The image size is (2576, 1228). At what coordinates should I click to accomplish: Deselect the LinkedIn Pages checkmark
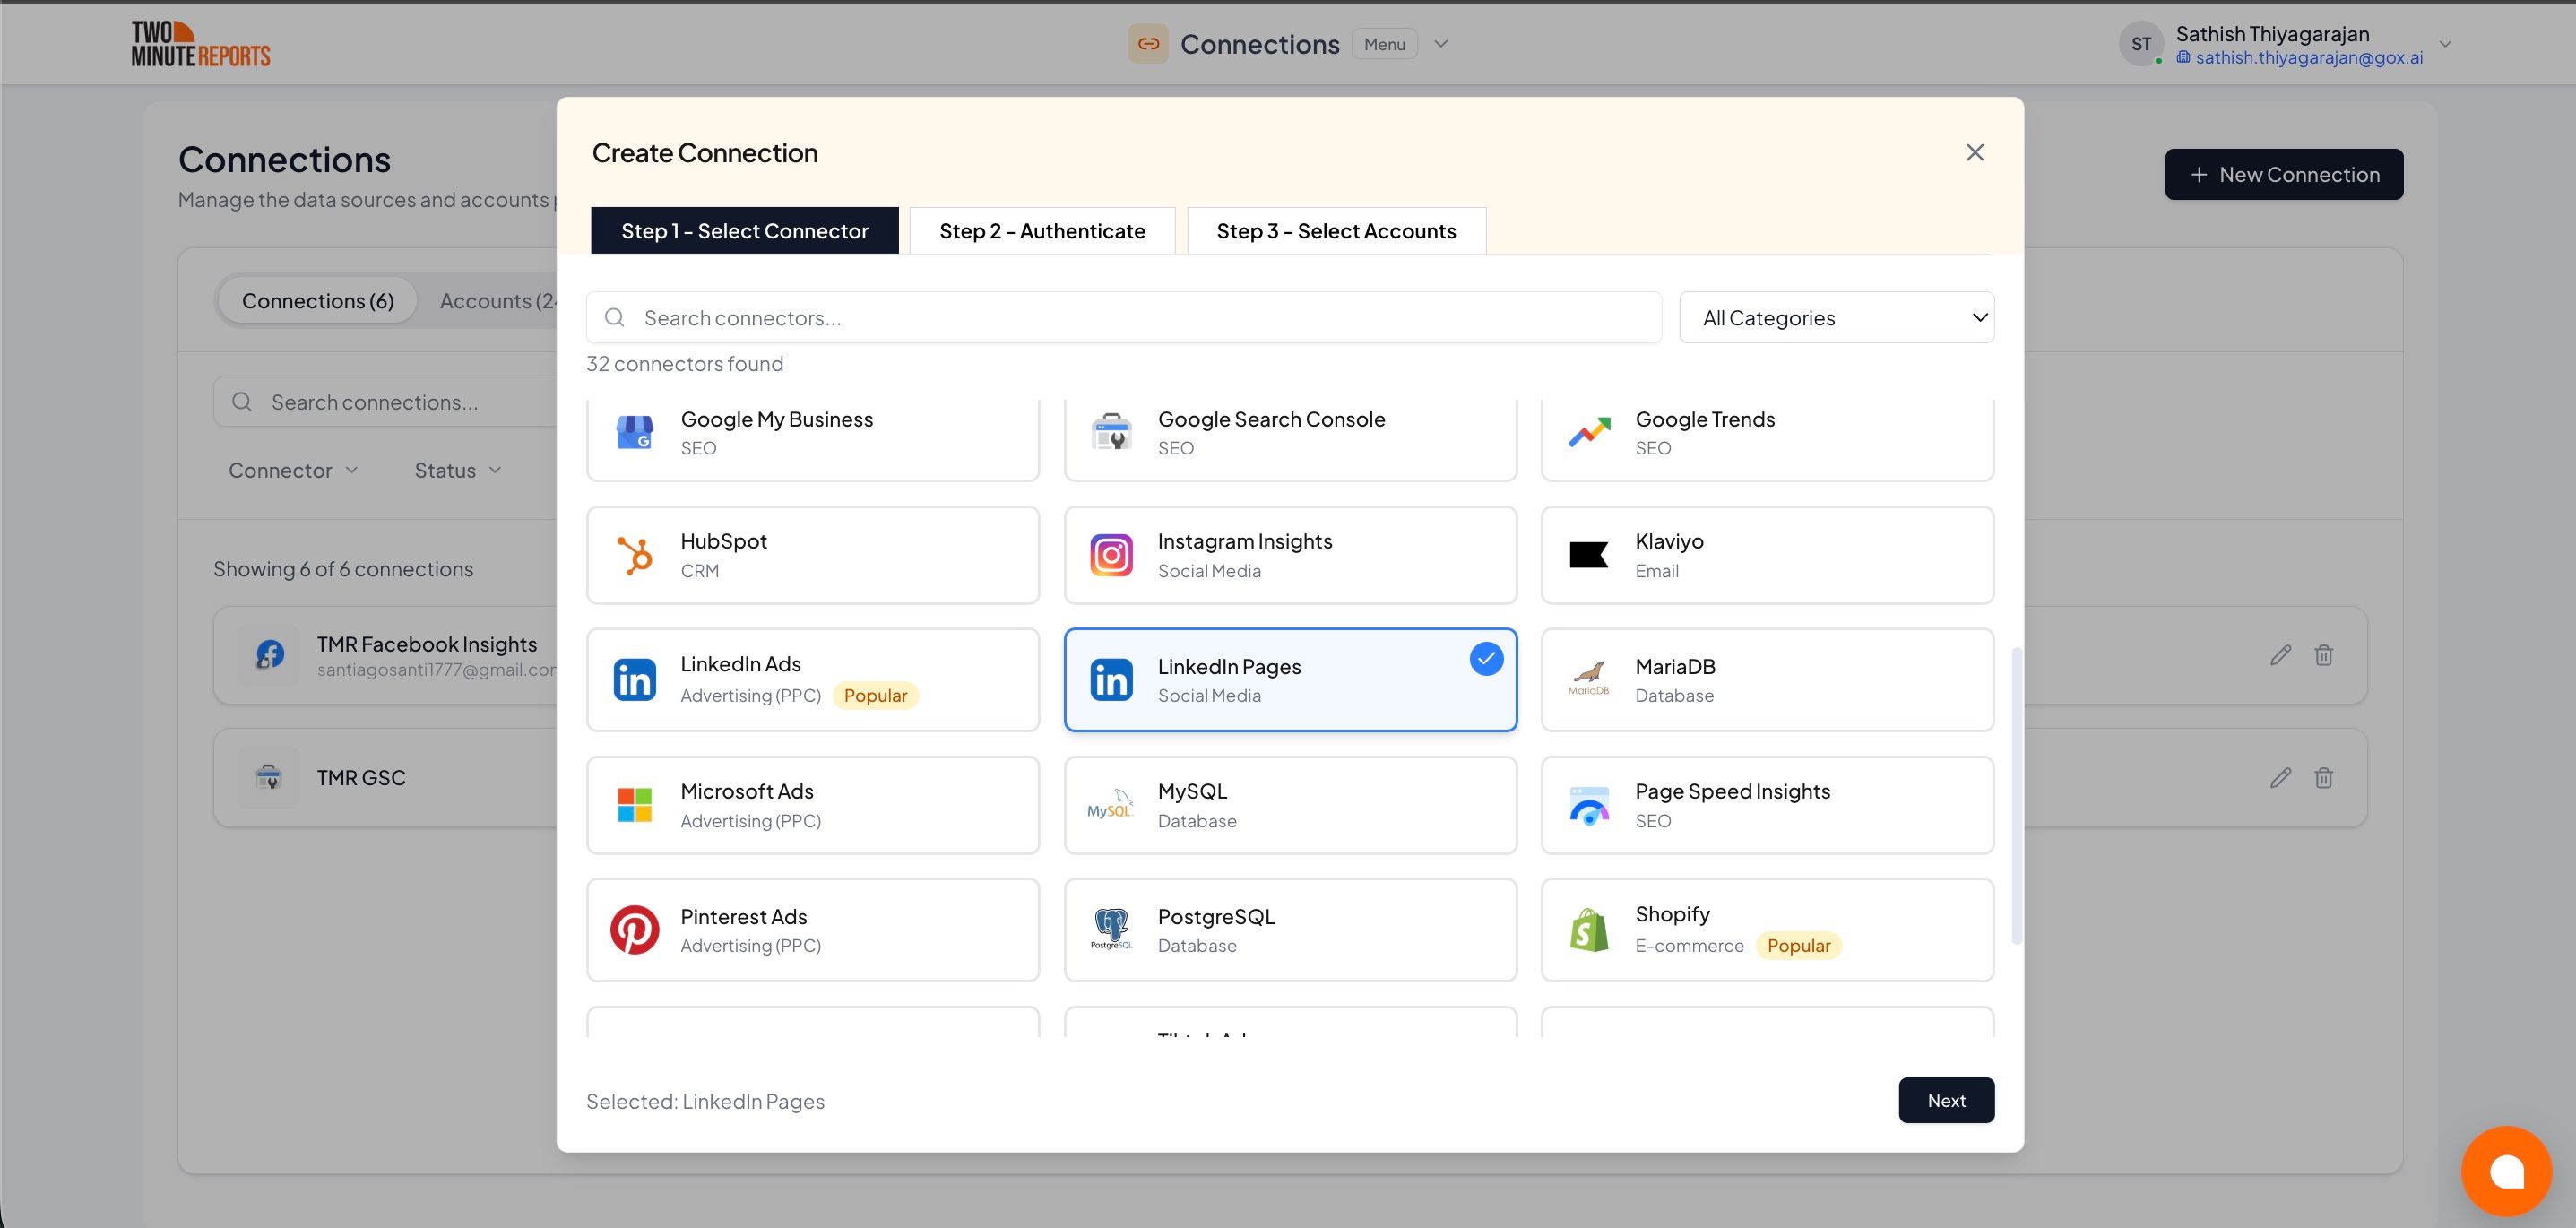pyautogui.click(x=1486, y=658)
